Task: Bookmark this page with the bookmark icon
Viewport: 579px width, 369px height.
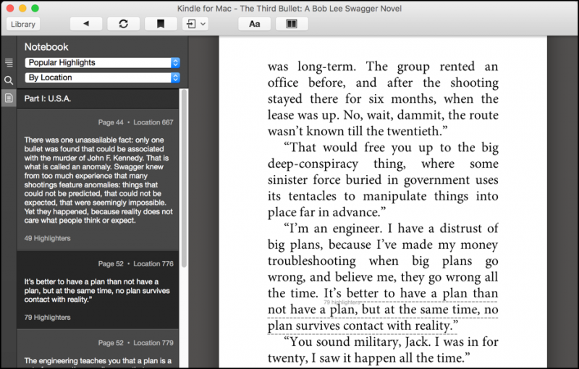Action: pyautogui.click(x=160, y=24)
